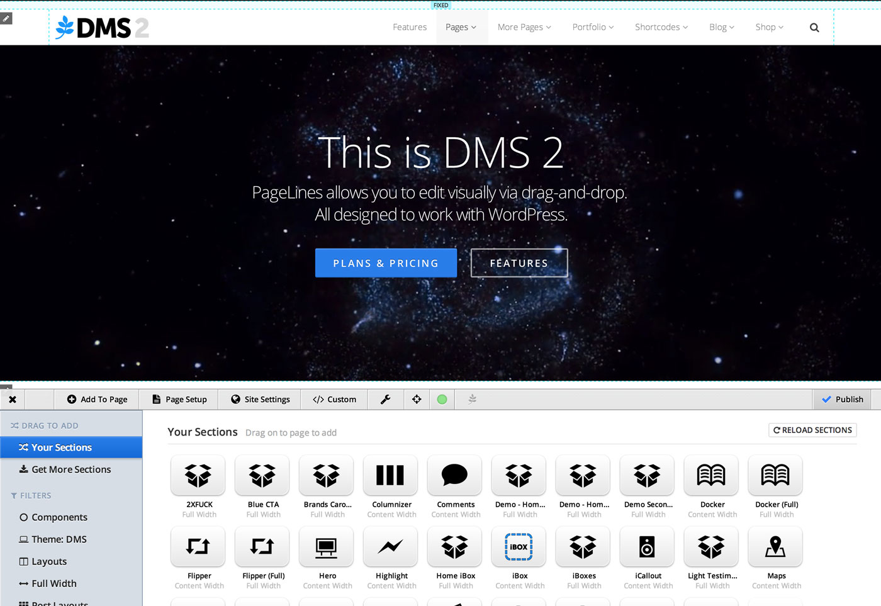Select the Flipper content width section
The height and width of the screenshot is (606, 881).
pyautogui.click(x=198, y=546)
